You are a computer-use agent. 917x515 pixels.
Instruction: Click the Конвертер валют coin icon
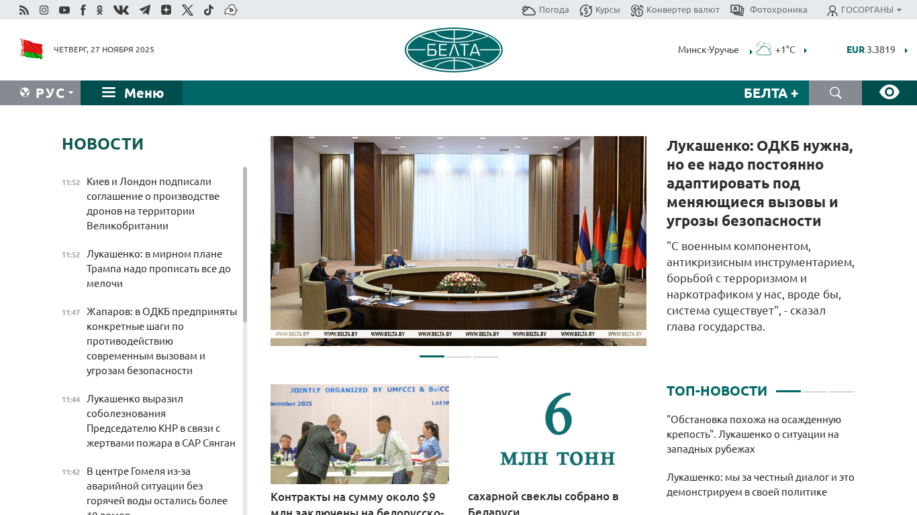point(637,10)
